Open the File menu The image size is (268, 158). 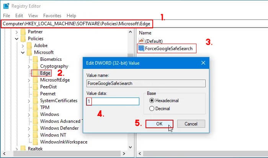7,16
